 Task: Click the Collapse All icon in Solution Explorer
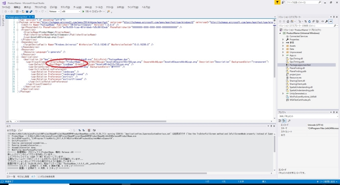click(313, 22)
